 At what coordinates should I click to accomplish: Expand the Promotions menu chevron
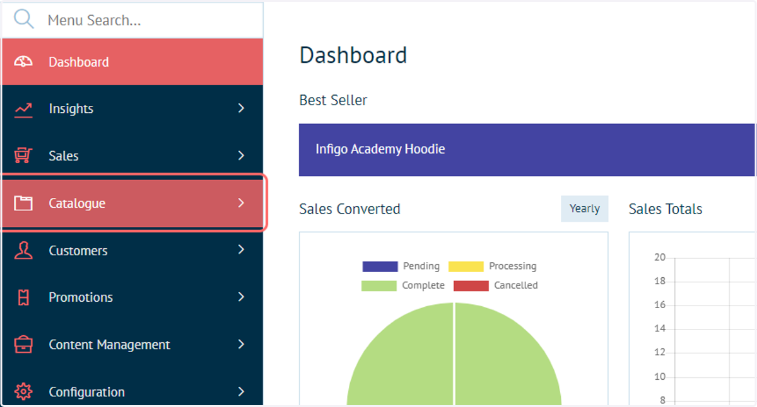pos(241,297)
